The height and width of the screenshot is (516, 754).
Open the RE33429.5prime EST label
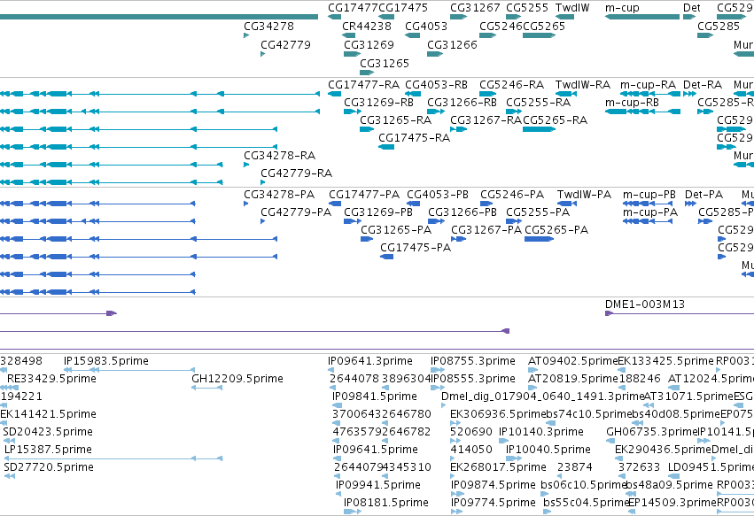(51, 379)
